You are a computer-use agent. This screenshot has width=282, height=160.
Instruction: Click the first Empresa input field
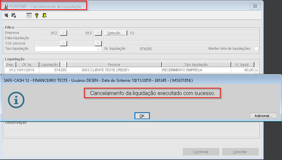pyautogui.click(x=46, y=33)
